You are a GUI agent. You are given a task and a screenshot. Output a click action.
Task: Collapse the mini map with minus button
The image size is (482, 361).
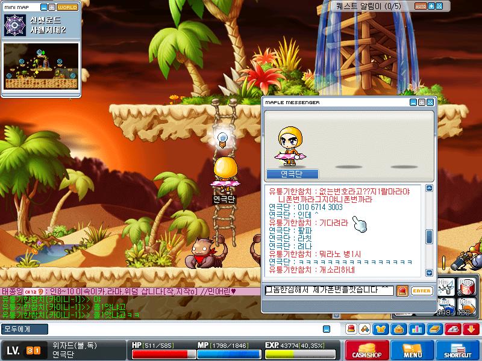[x=44, y=7]
